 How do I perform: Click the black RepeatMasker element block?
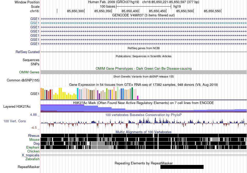click(182, 167)
